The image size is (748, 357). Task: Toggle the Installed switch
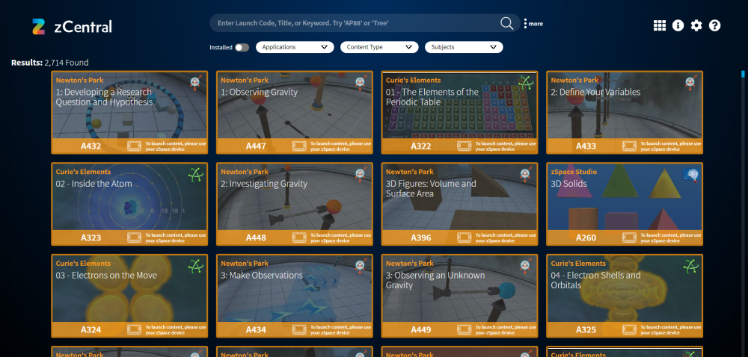click(241, 47)
